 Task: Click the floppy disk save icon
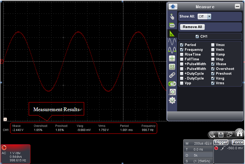(221, 134)
